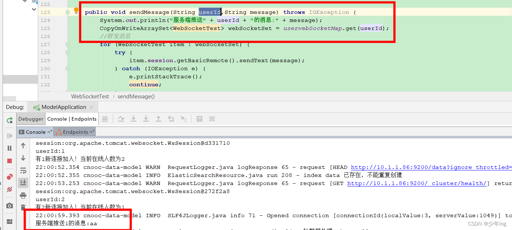Print console output using the printer icon
Screen dimensions: 512x230
[23, 195]
